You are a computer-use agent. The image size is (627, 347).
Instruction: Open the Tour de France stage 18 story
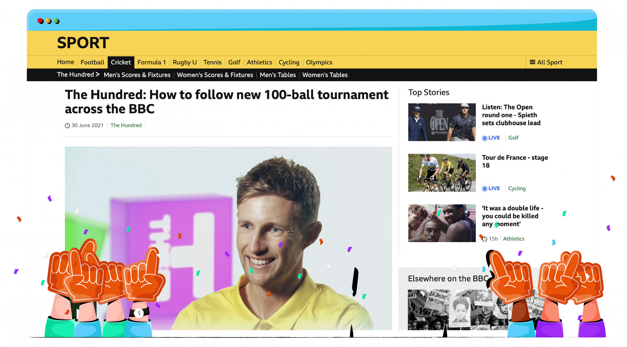coord(515,161)
